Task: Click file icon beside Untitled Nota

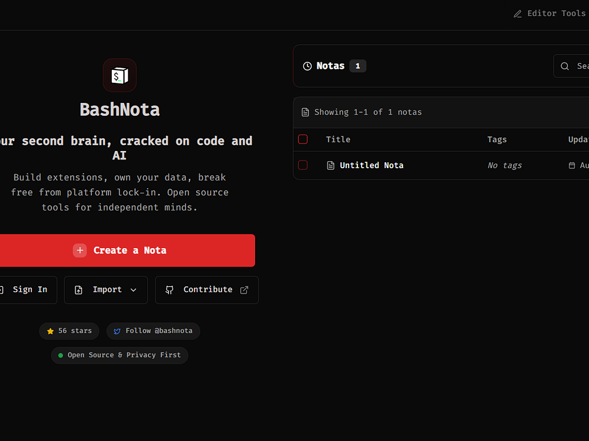Action: coord(330,165)
